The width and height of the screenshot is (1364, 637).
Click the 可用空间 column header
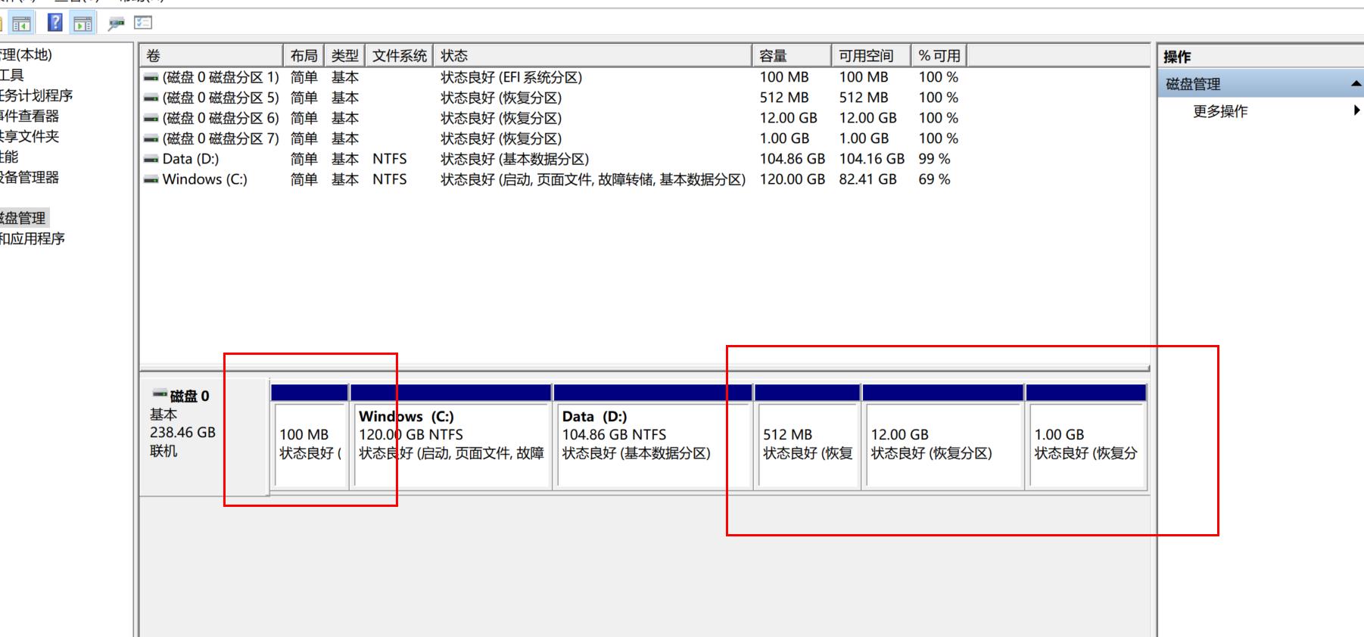[x=870, y=56]
